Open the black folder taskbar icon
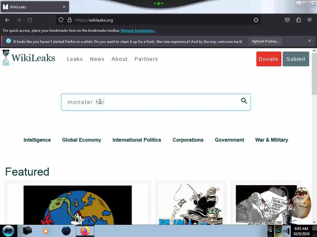The height and width of the screenshot is (237, 317). tap(27, 231)
